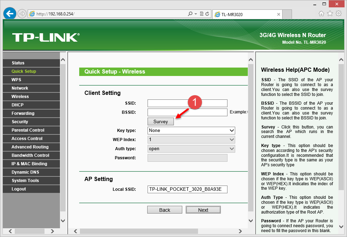Click the Client Setting heading
Image resolution: width=347 pixels, height=237 pixels.
(102, 93)
